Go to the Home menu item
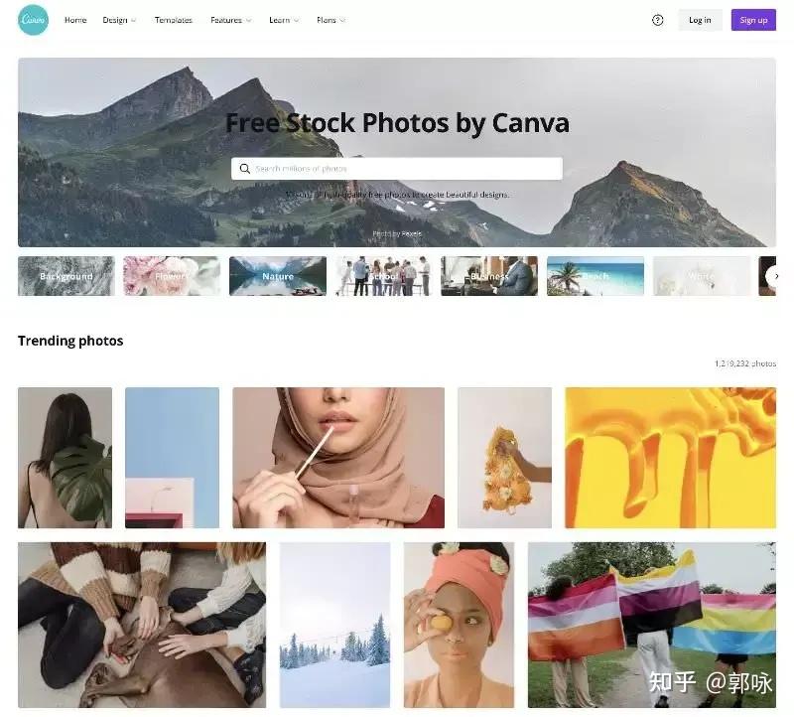Viewport: 794px width, 717px height. click(75, 20)
